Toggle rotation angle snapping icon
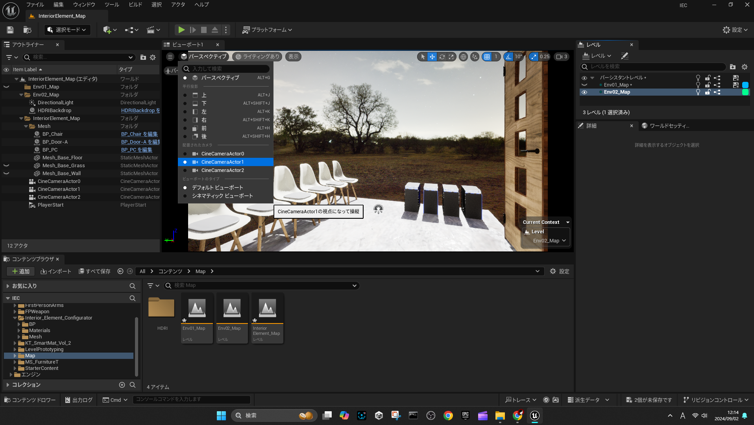Image resolution: width=754 pixels, height=425 pixels. (x=509, y=57)
